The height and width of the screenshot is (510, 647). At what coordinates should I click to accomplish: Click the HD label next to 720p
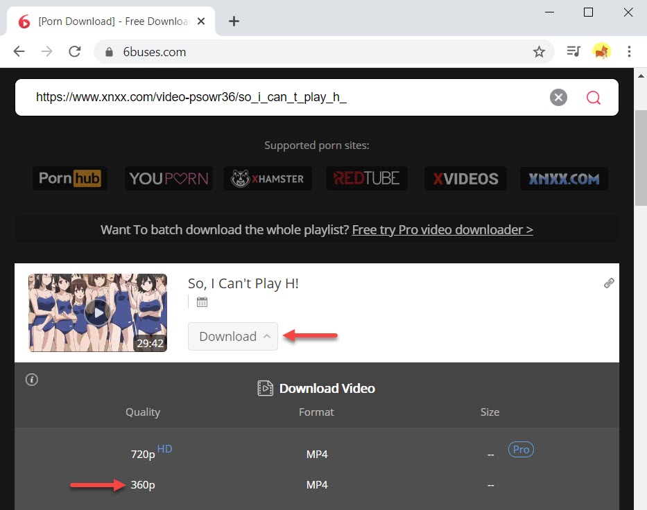click(x=164, y=448)
